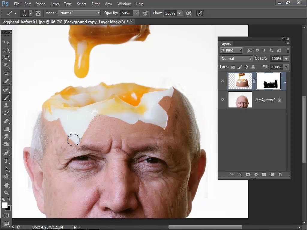
Task: Add a layer mask
Action: (x=248, y=175)
